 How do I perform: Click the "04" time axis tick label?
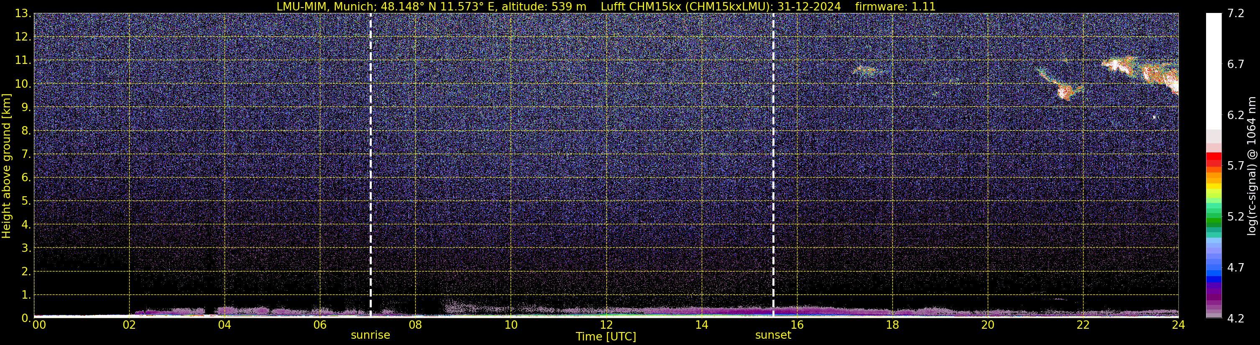click(x=225, y=325)
